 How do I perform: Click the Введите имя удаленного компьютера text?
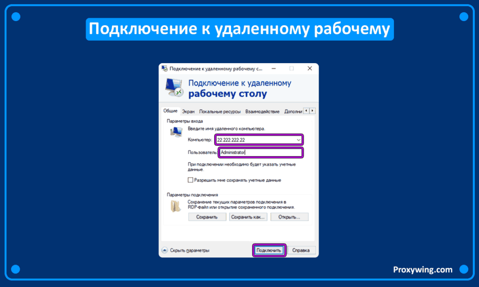click(226, 129)
